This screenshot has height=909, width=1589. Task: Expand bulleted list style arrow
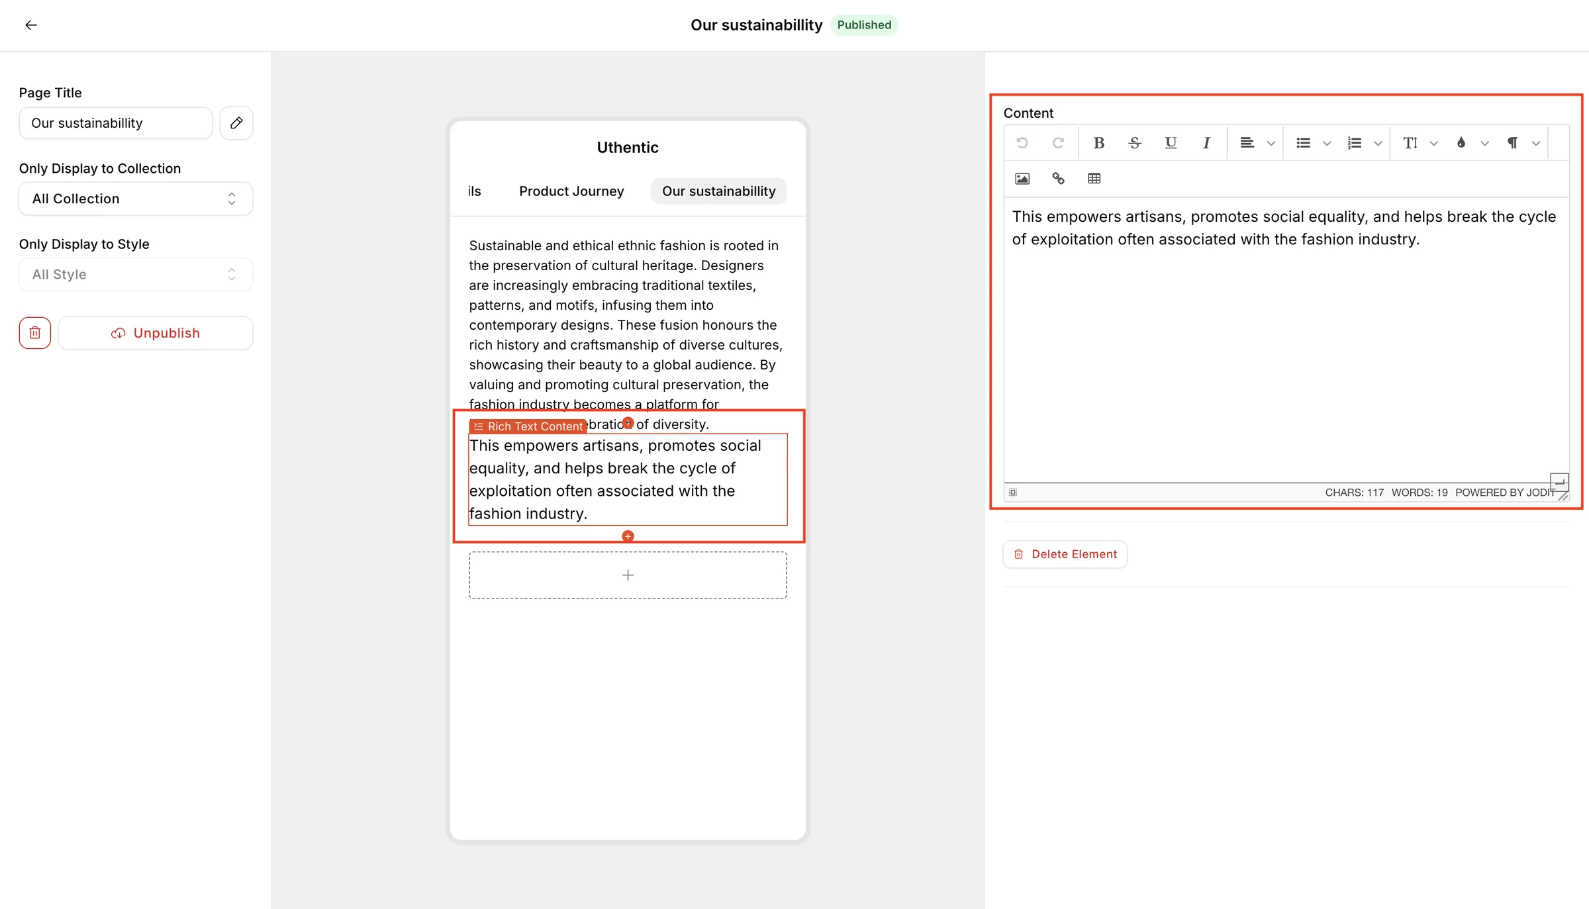click(x=1326, y=144)
